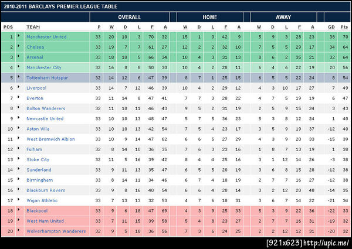The height and width of the screenshot is (249, 352).
Task: Click the arrow beside Newcastle United
Action: (19, 119)
